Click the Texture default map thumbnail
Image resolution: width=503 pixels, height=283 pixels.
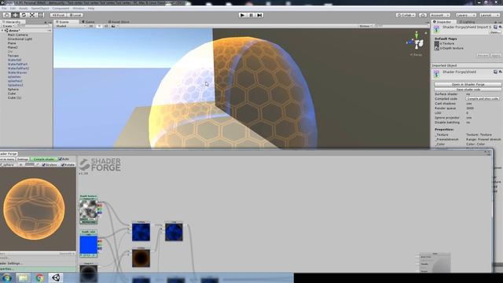[x=437, y=43]
